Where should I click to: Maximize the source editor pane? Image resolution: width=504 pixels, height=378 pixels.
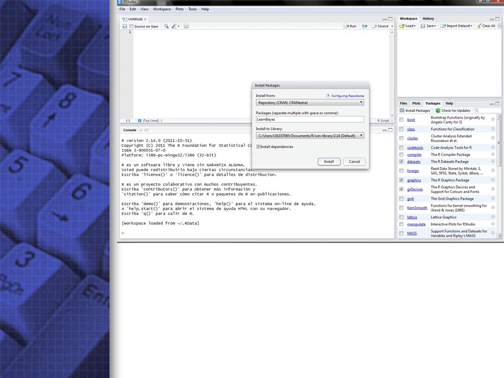coord(390,19)
